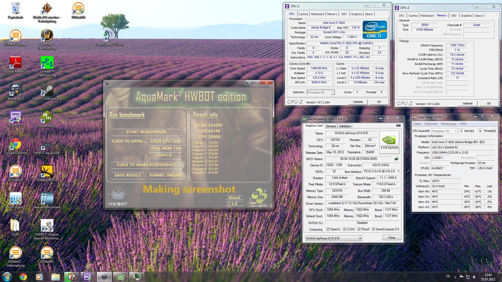Click the About button in AquaMark3
Viewport: 502px width, 282px height.
[234, 198]
